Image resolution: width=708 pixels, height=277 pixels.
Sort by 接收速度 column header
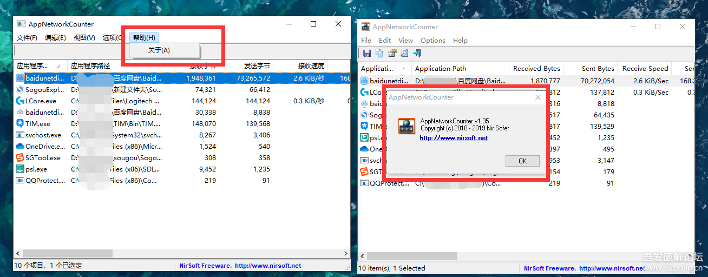tap(300, 65)
